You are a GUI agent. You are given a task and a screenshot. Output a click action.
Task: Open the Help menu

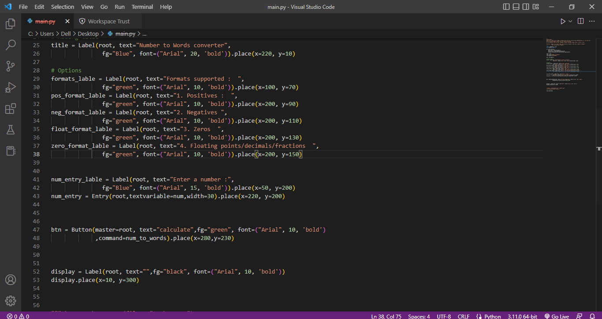(x=166, y=7)
